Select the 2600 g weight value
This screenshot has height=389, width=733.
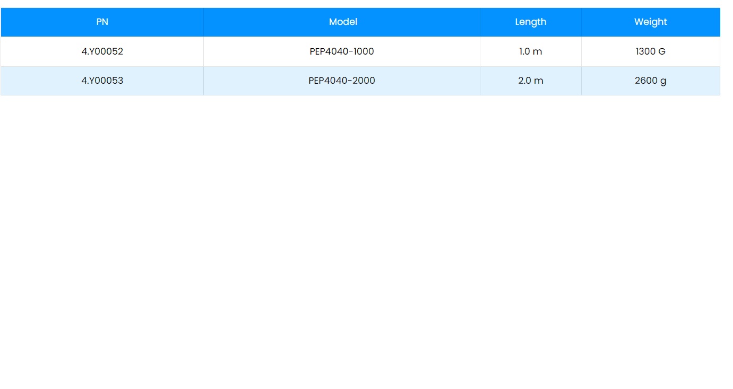coord(650,81)
